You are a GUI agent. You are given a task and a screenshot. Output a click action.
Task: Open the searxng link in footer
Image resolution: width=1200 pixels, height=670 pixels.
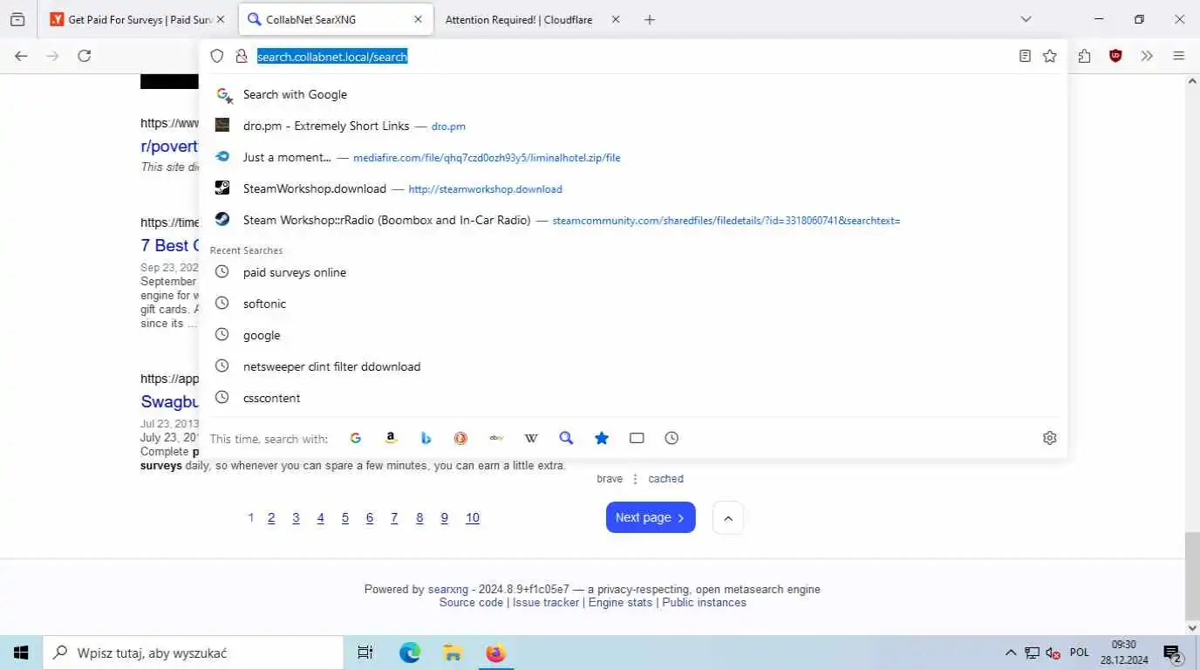(x=448, y=589)
